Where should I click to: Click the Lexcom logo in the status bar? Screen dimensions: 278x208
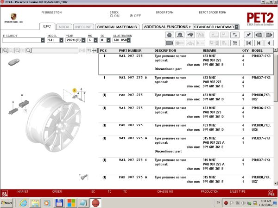click(x=5, y=193)
